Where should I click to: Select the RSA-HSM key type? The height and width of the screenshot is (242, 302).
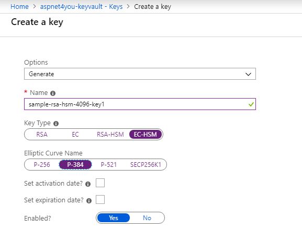110,135
